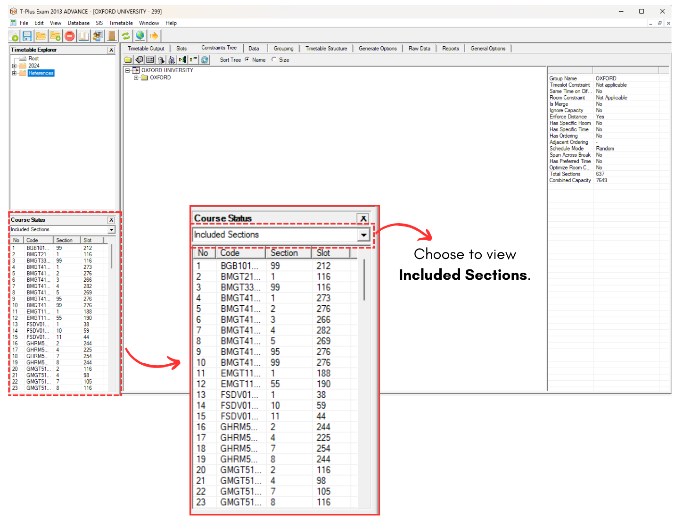Open the Database menu
The image size is (675, 519).
coord(78,23)
